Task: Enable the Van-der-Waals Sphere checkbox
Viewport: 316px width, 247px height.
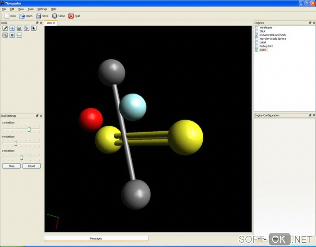Action: (257, 39)
